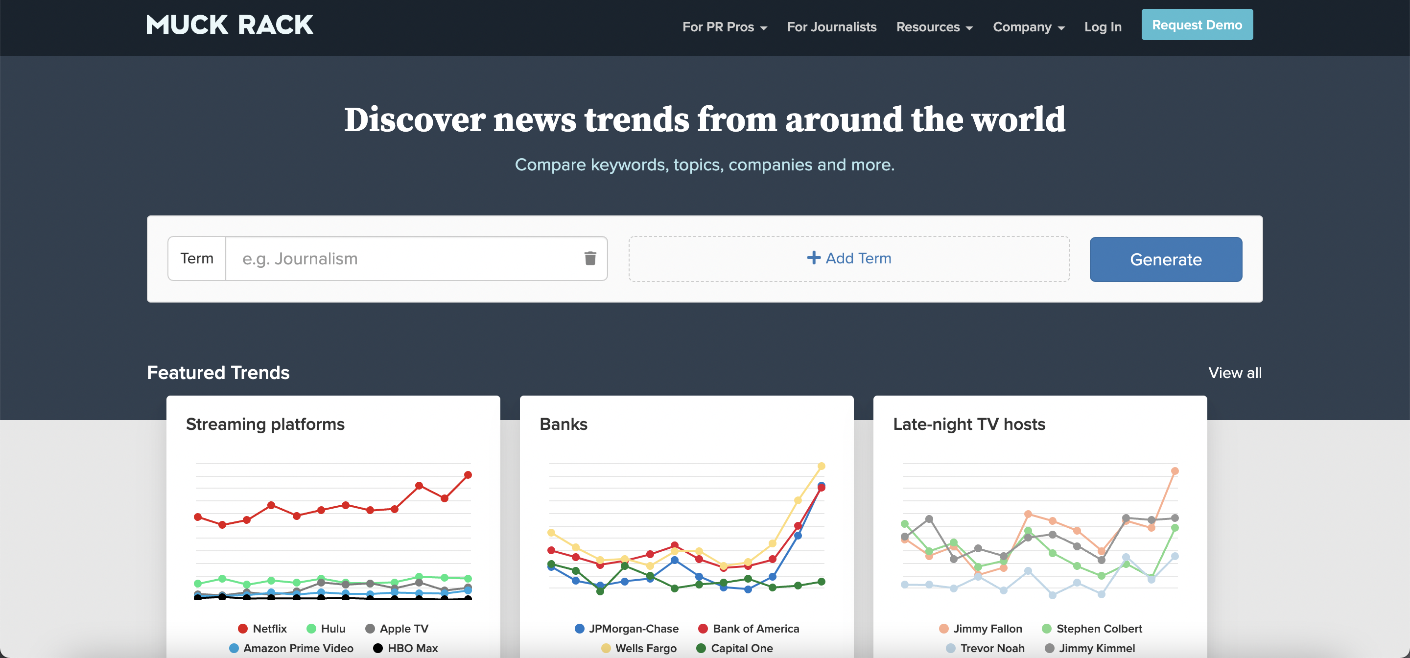Toggle the HBO Max legend entry
Screen dimensions: 1410x658
click(405, 648)
